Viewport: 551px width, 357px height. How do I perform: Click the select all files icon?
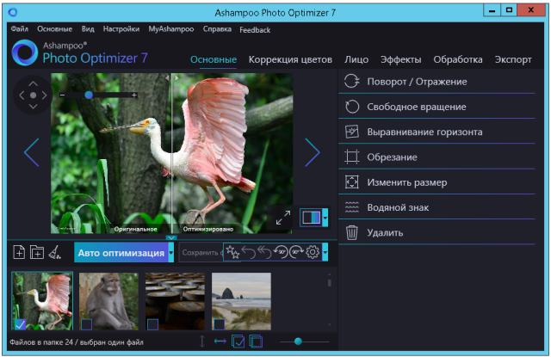coord(238,342)
